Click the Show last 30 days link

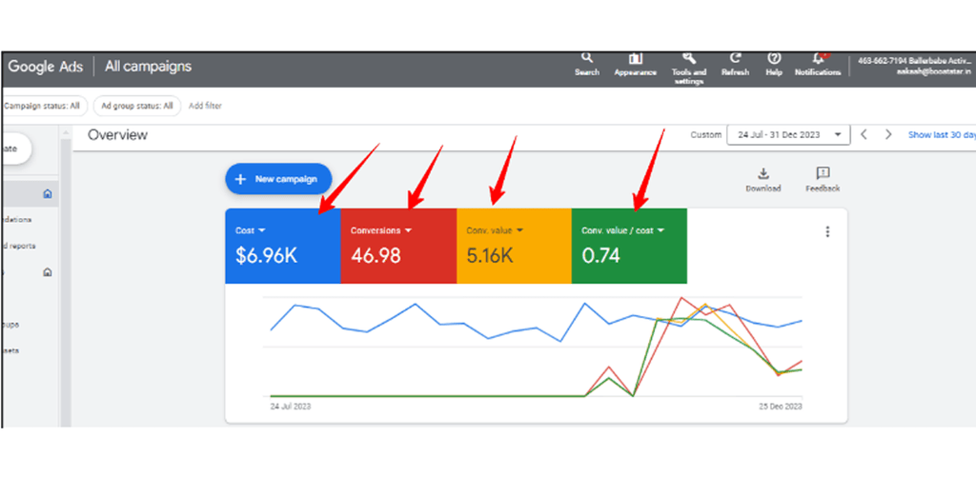pos(941,135)
